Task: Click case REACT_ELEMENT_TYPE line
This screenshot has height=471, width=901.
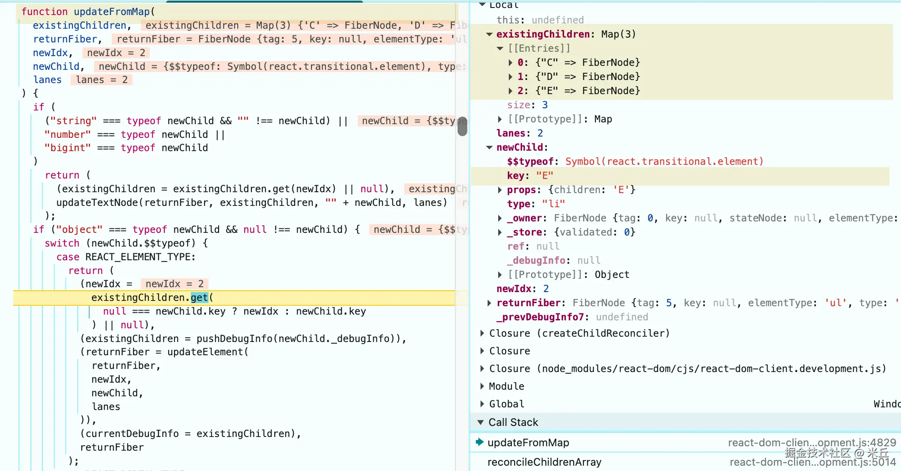Action: [126, 257]
